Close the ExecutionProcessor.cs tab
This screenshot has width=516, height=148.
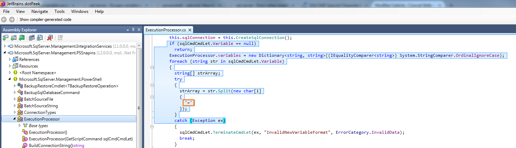click(190, 30)
